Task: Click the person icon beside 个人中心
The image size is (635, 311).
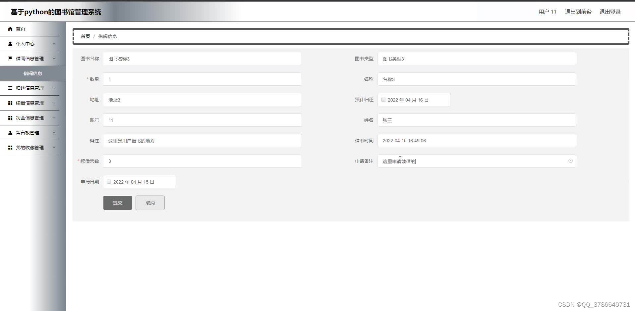Action: [10, 44]
